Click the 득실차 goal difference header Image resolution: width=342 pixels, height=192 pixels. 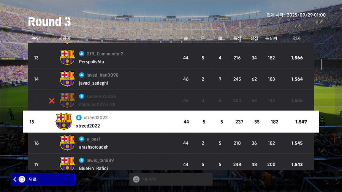point(271,38)
